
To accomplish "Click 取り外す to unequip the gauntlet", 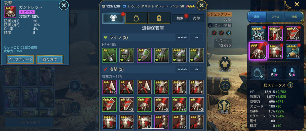I will (50, 59).
